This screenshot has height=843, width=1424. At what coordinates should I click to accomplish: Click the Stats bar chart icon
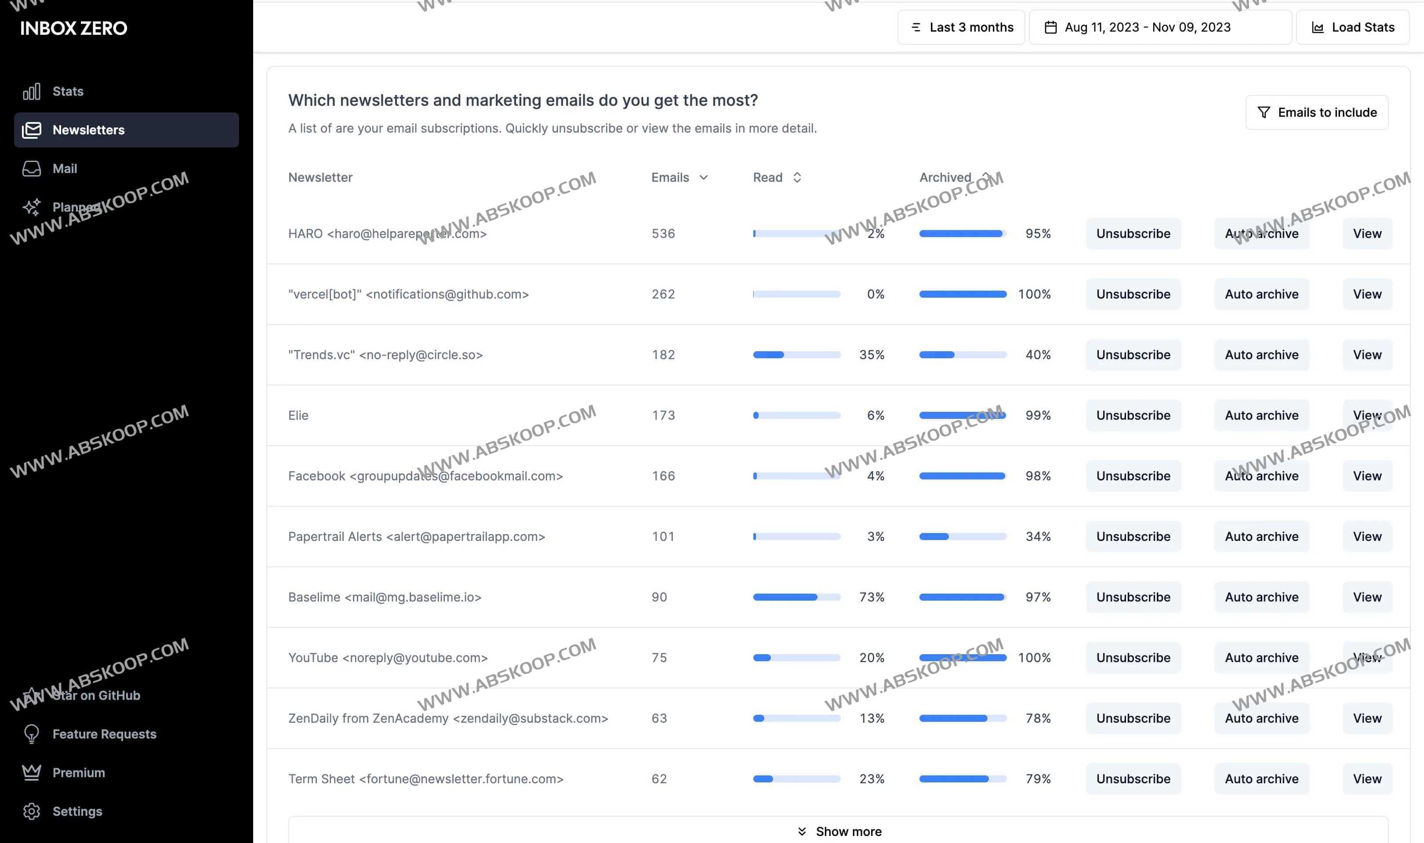click(31, 91)
